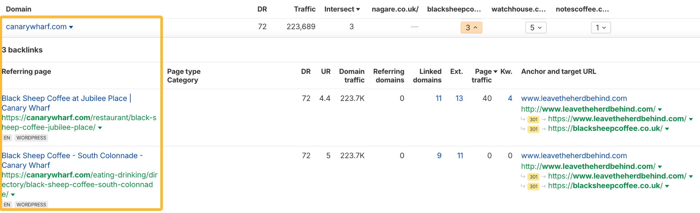Viewport: 700px width, 213px height.
Task: Expand the watchhouse 5 backlinks box
Action: [x=536, y=28]
